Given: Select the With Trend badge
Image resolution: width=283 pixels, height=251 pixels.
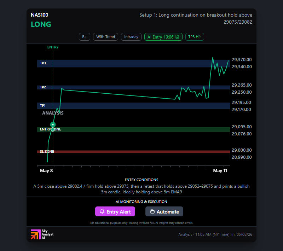Looking at the screenshot, I should point(105,37).
